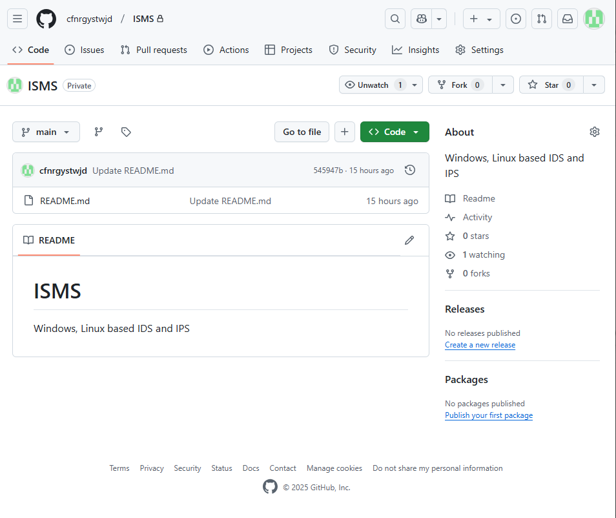The width and height of the screenshot is (616, 518).
Task: Open the branches icon next to branch selector
Action: click(x=98, y=132)
